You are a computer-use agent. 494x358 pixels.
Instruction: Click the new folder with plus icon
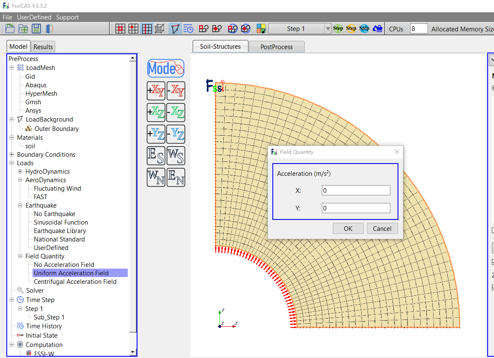click(23, 29)
